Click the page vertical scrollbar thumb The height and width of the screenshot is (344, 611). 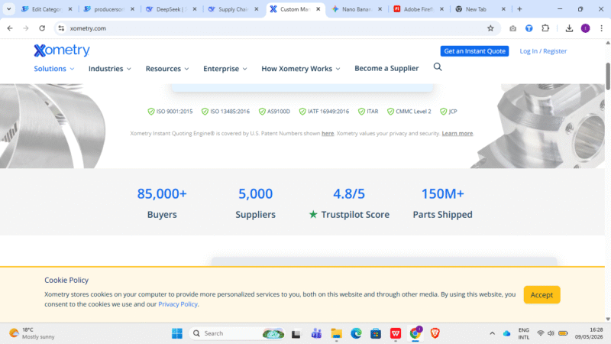tap(607, 76)
